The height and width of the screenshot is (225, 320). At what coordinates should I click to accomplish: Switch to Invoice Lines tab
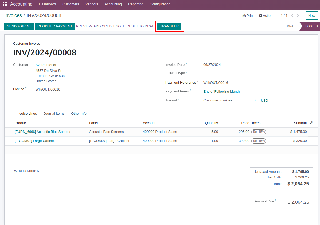[x=27, y=114]
